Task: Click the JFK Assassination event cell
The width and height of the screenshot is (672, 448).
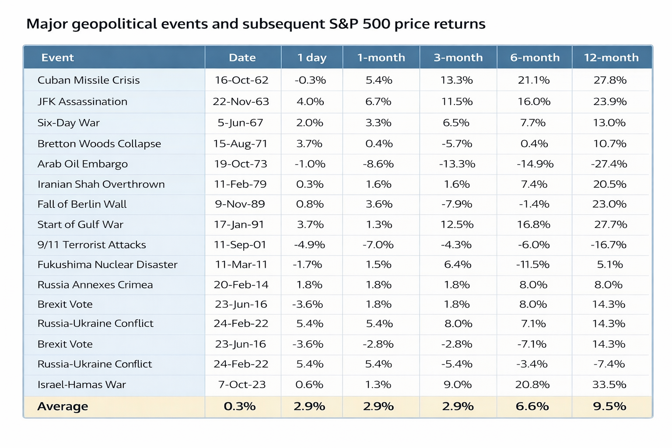Action: coord(82,102)
